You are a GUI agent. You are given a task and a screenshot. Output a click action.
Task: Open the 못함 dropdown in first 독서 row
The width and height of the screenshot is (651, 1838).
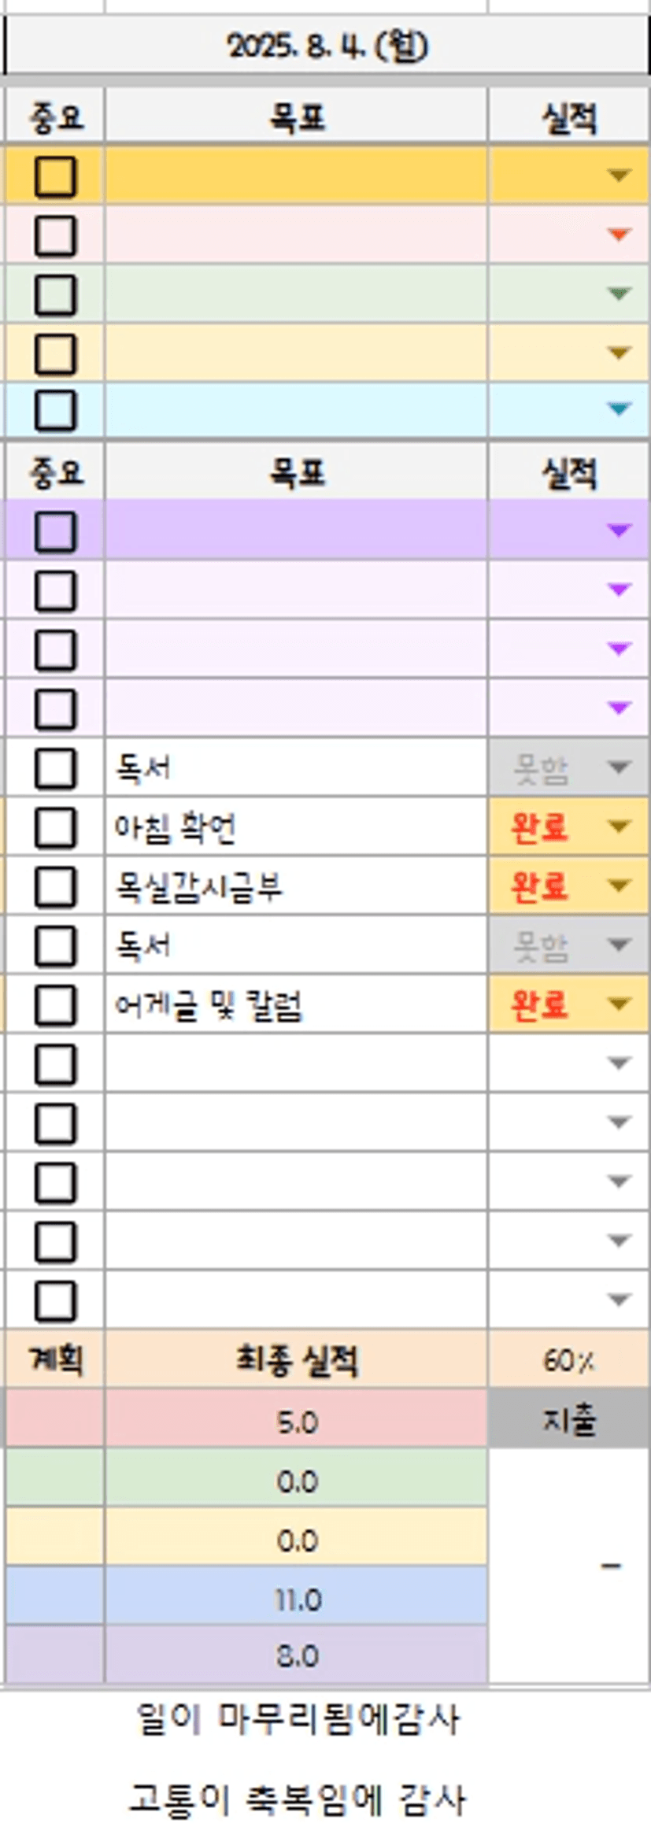[620, 767]
